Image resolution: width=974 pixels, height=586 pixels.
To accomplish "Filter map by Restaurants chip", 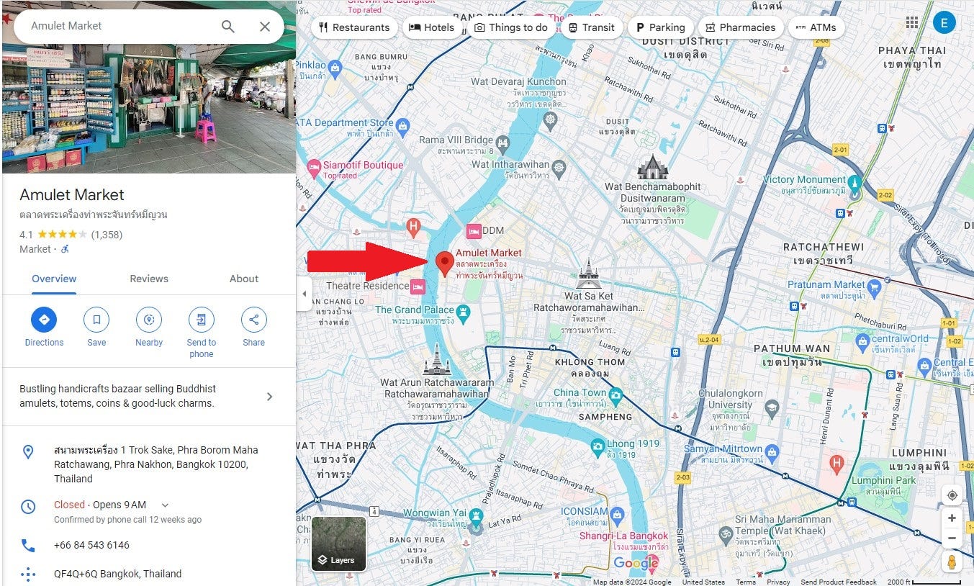I will [x=354, y=27].
